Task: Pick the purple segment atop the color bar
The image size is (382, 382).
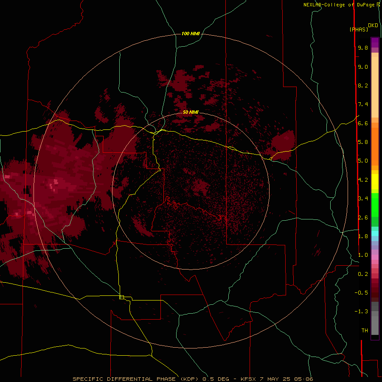Action: click(x=375, y=42)
